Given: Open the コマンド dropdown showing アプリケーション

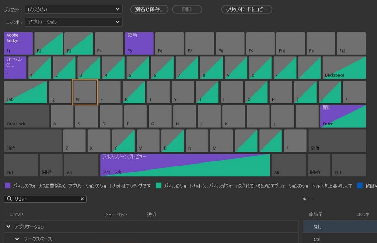Looking at the screenshot, I should tap(74, 22).
